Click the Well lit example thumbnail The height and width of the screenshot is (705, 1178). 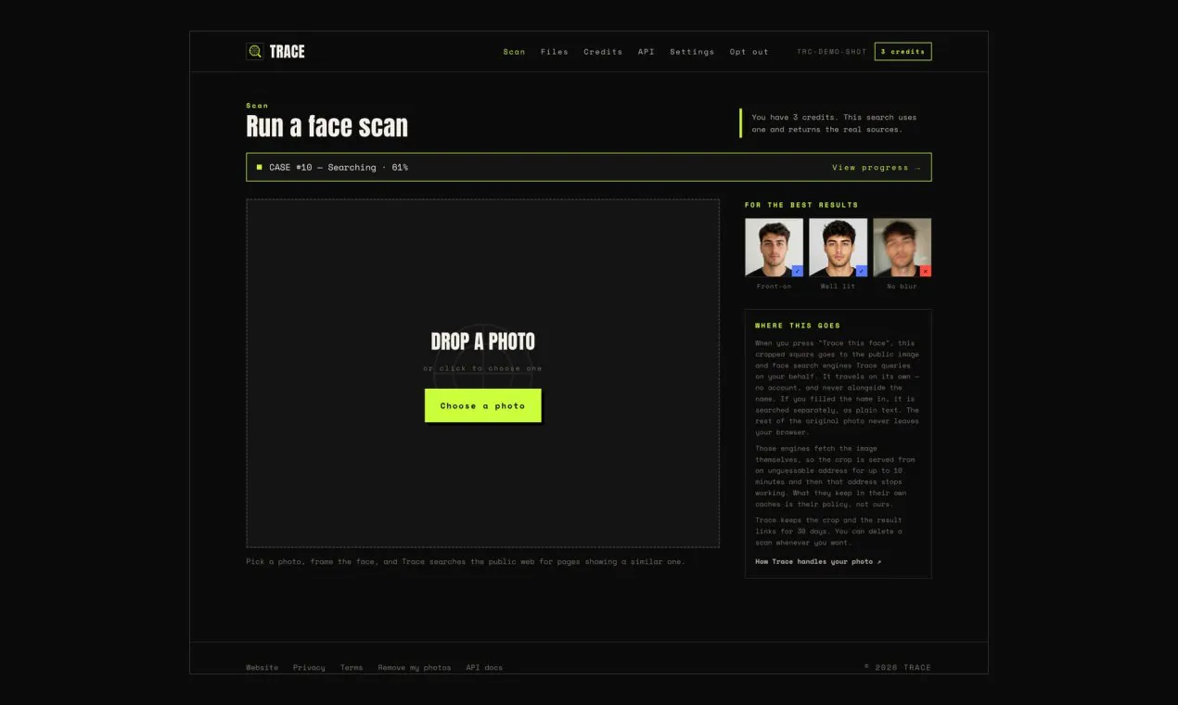(838, 248)
